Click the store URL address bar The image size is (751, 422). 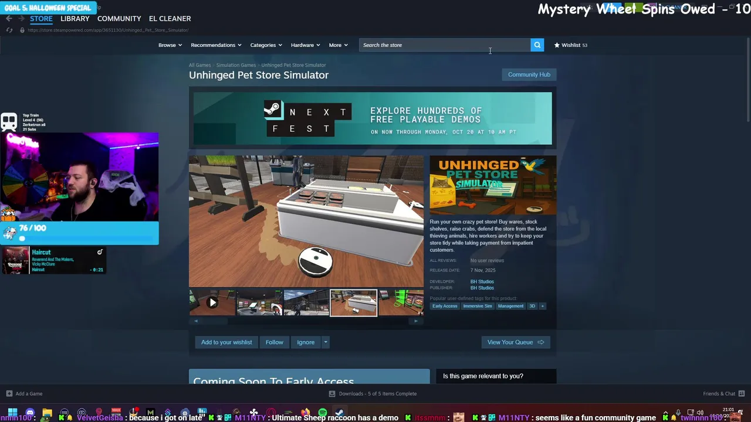108,30
